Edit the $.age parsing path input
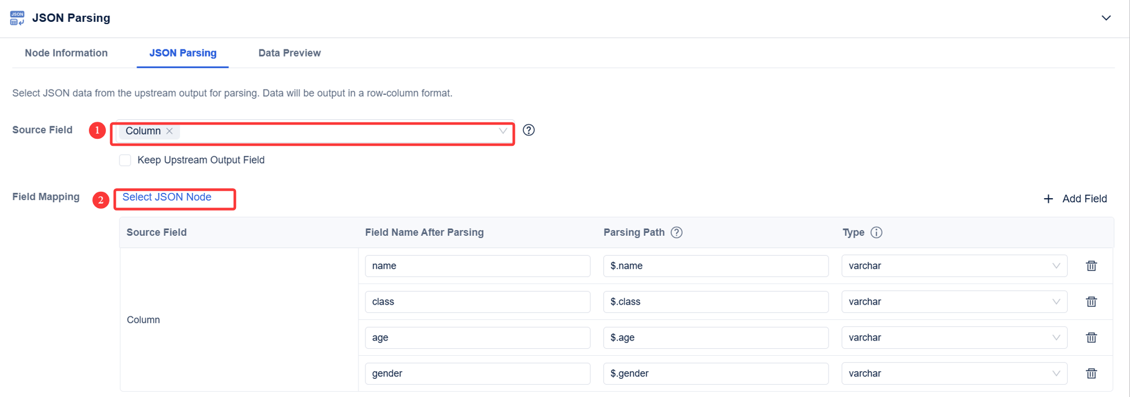The width and height of the screenshot is (1130, 397). click(716, 338)
